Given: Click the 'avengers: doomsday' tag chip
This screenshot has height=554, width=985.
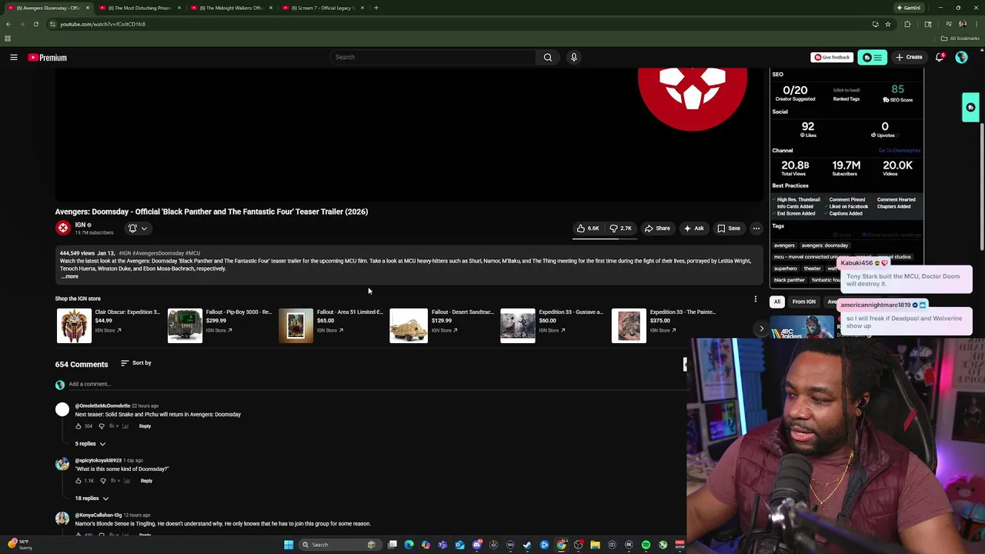Looking at the screenshot, I should point(825,245).
